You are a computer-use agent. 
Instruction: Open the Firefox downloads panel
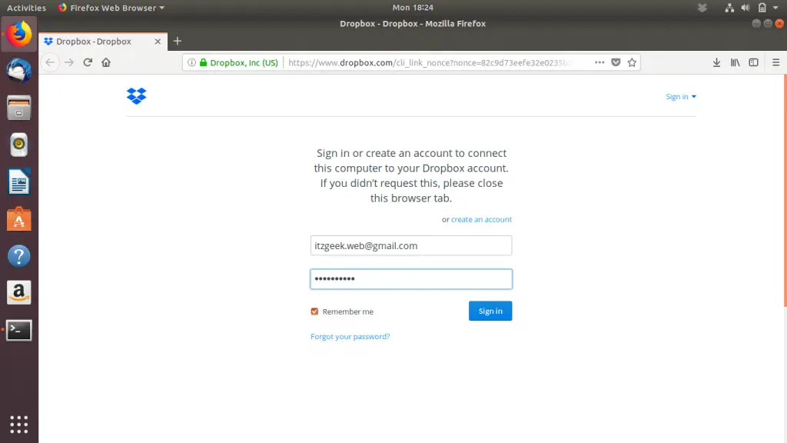click(x=717, y=62)
